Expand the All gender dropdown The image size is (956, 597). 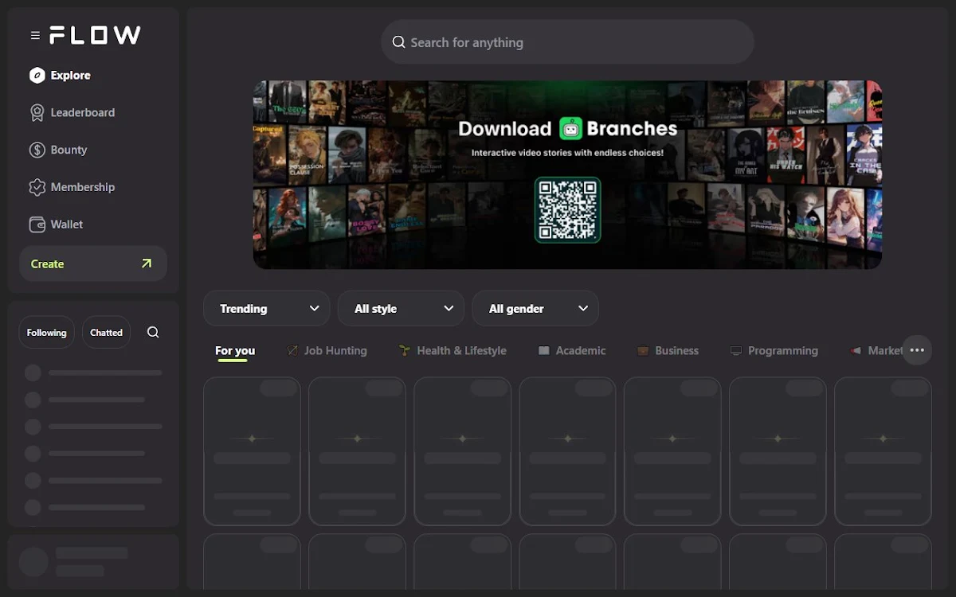point(535,308)
